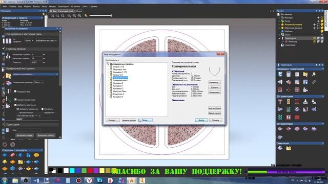Click the Копировать button in tool database dialog
Screen dimensions: 328x184
pos(214,92)
